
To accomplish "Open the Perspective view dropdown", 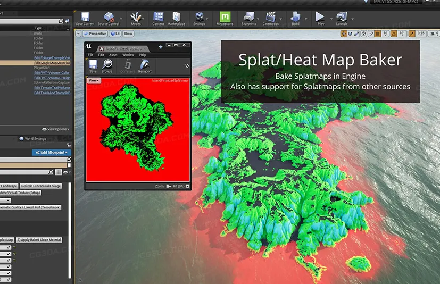I will (x=95, y=34).
